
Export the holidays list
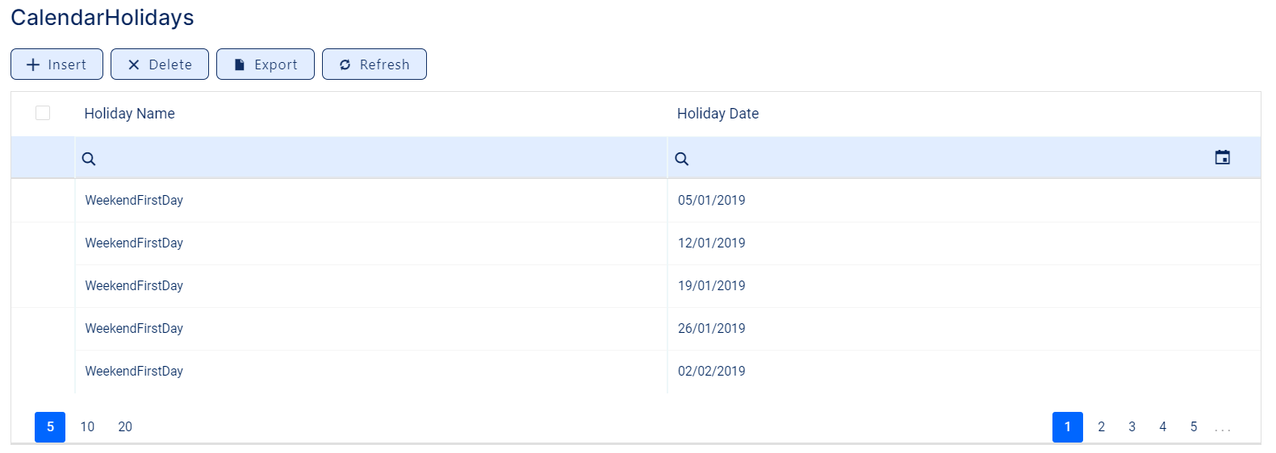pyautogui.click(x=266, y=64)
